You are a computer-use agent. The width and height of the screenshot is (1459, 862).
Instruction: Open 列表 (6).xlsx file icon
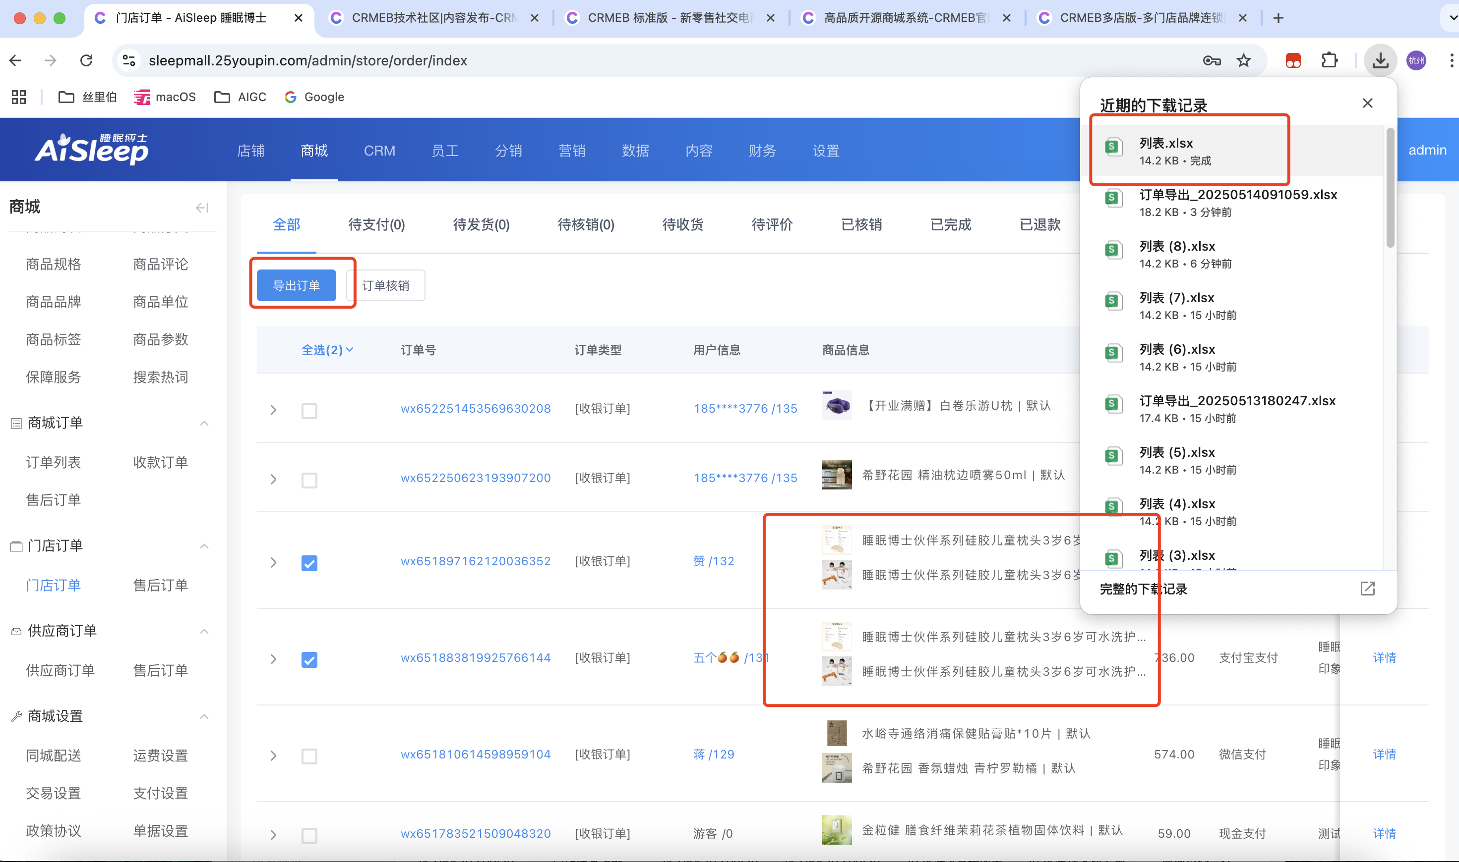(1113, 353)
